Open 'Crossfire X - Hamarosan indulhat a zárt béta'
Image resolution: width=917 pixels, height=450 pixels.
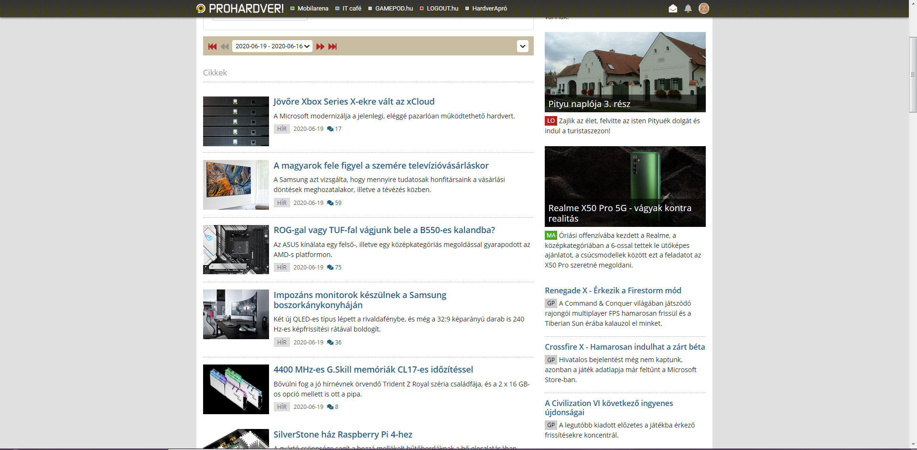(x=625, y=347)
